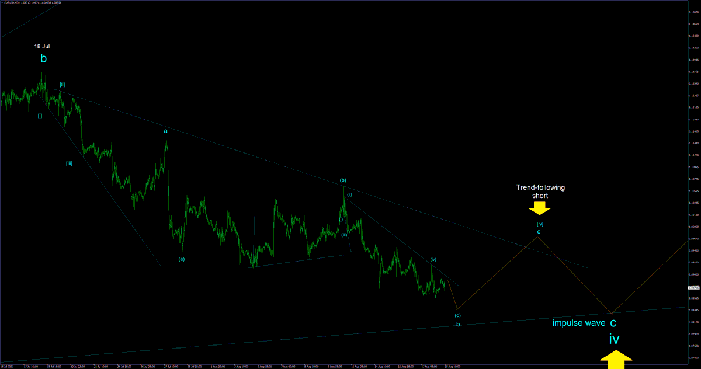Select the [iii] wave label on the left decline
The width and height of the screenshot is (701, 369).
coord(68,164)
